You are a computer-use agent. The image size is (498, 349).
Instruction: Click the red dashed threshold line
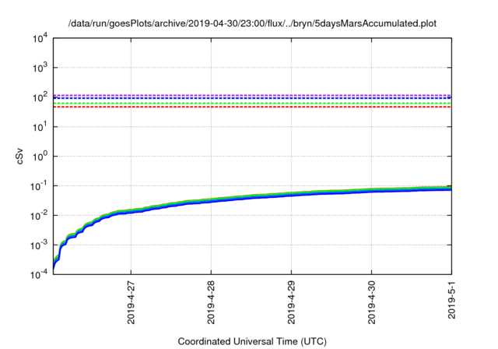tap(252, 108)
